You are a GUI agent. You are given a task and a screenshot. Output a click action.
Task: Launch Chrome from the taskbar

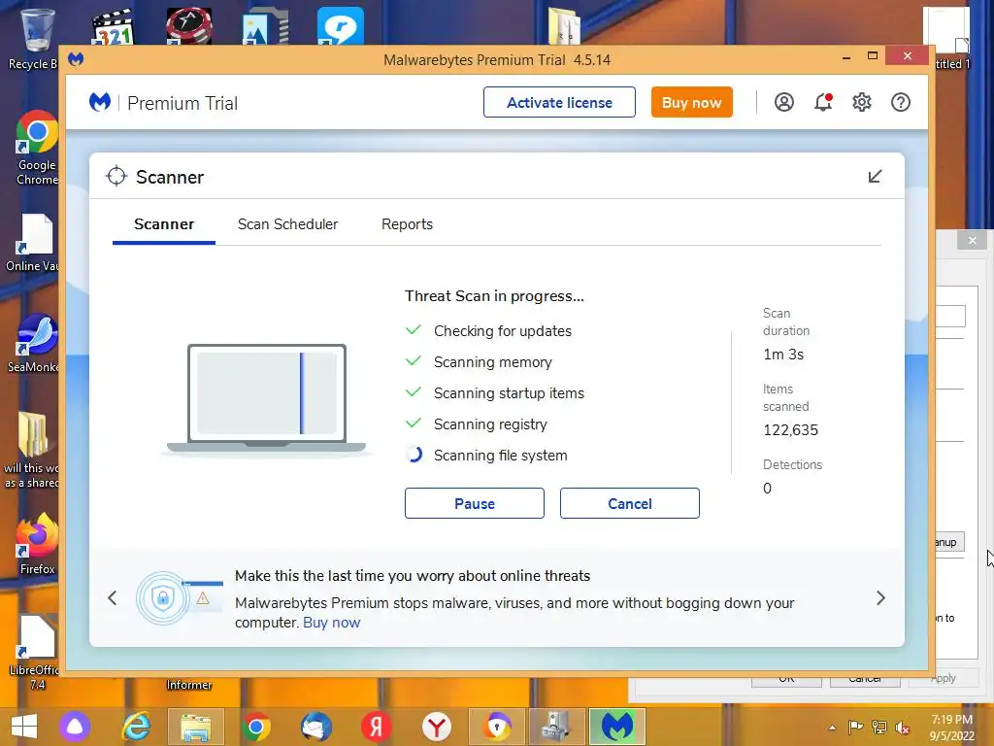tap(256, 727)
